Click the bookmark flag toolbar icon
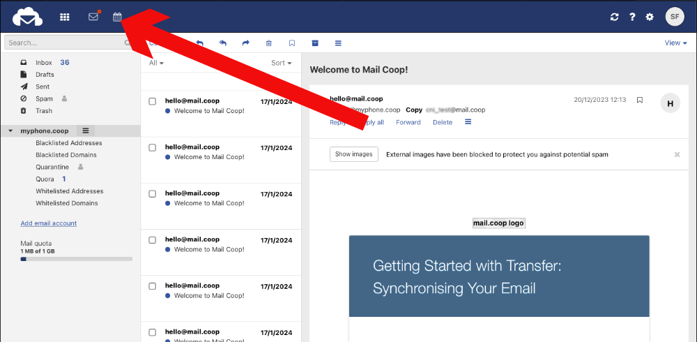The width and height of the screenshot is (697, 342). (x=292, y=43)
